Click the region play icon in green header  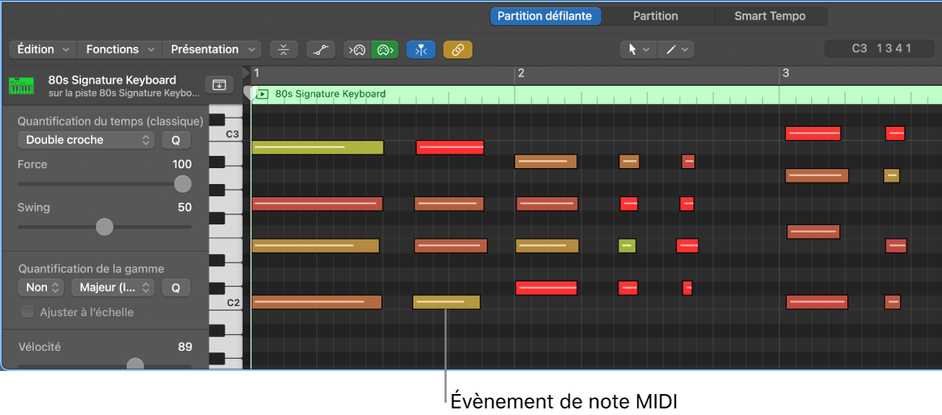(262, 94)
